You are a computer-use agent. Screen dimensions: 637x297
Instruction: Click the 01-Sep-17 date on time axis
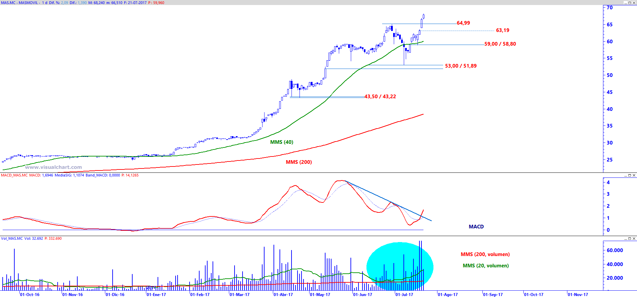tap(493, 295)
